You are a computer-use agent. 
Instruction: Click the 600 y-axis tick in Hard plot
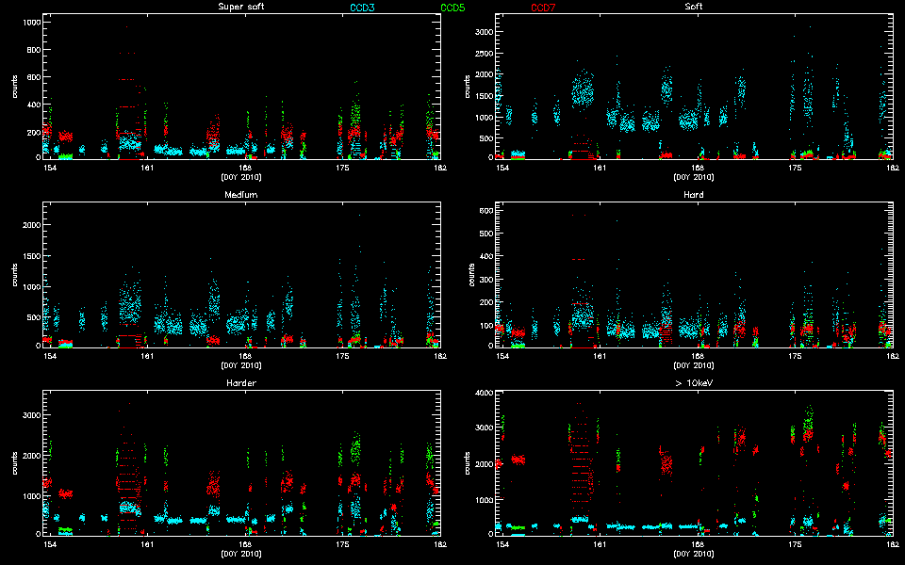coord(486,211)
